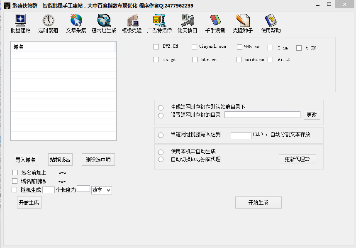The image size is (356, 248).
Task: Select 生成短网址存放在默认站群目录下 radio button
Action: coord(161,108)
